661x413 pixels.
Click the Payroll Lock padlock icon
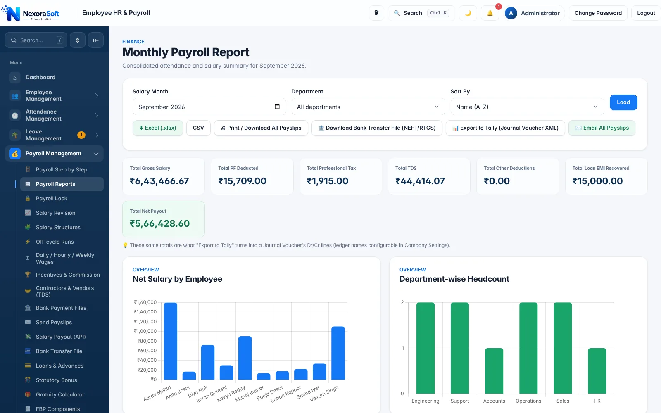pos(28,198)
